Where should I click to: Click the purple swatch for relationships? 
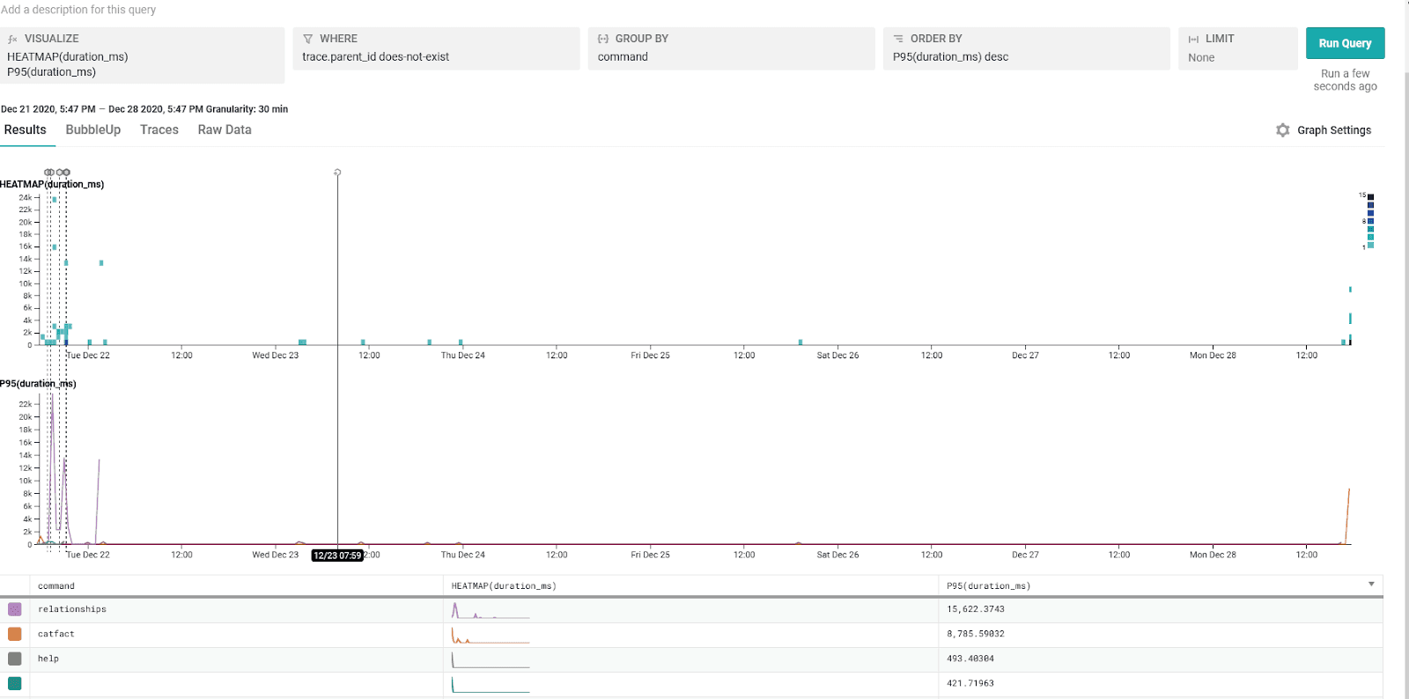point(15,609)
